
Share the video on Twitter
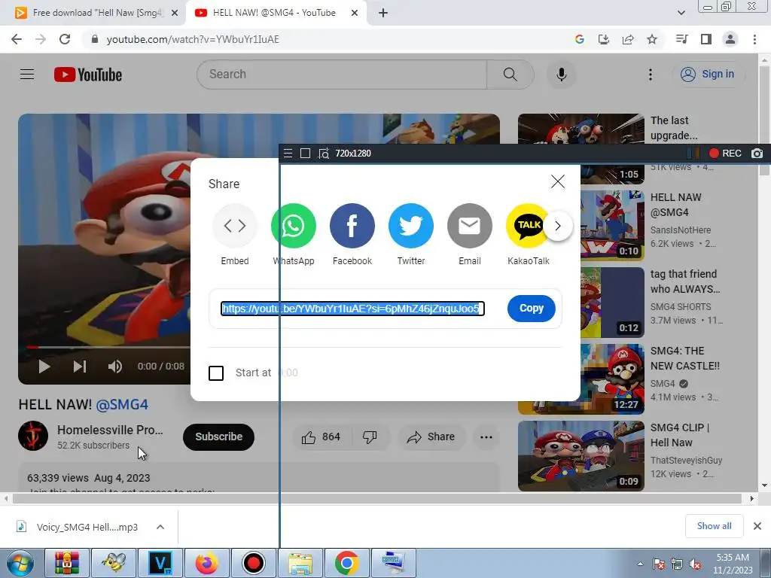[x=411, y=226]
